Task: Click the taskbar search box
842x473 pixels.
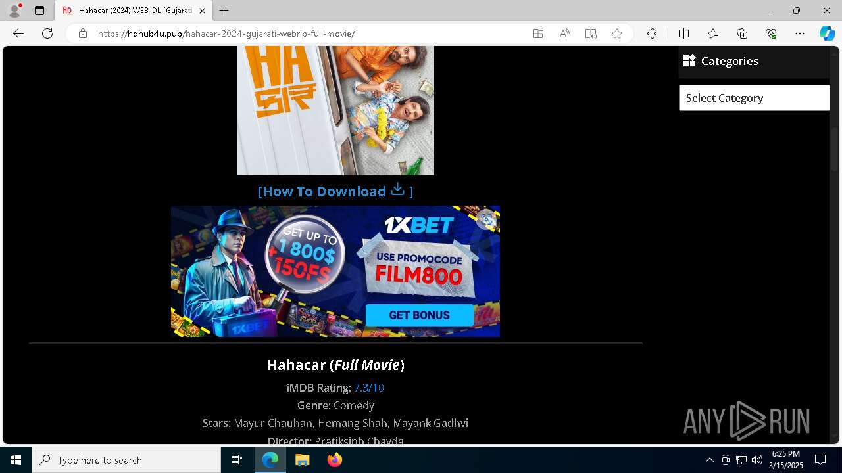Action: (126, 460)
